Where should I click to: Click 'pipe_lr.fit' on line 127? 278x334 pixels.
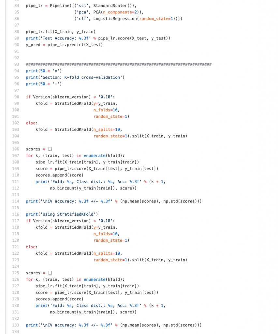tap(49, 286)
